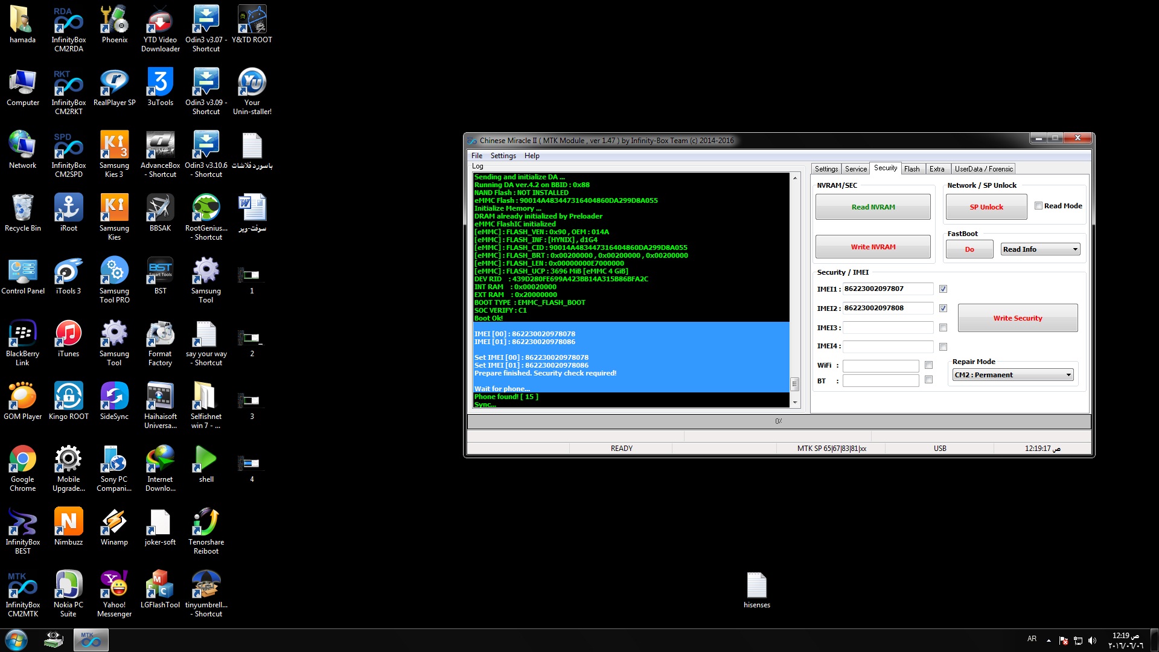Open the Help menu

[x=532, y=156]
